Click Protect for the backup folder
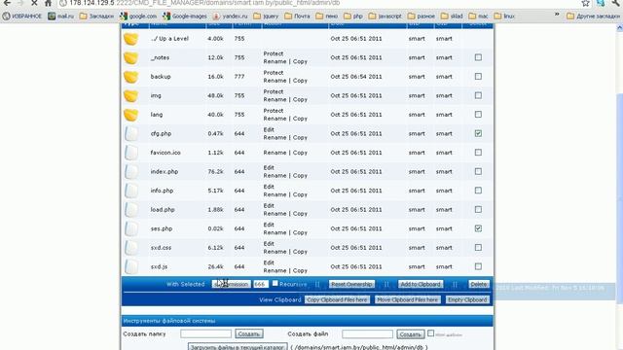This screenshot has width=623, height=350. pyautogui.click(x=274, y=73)
